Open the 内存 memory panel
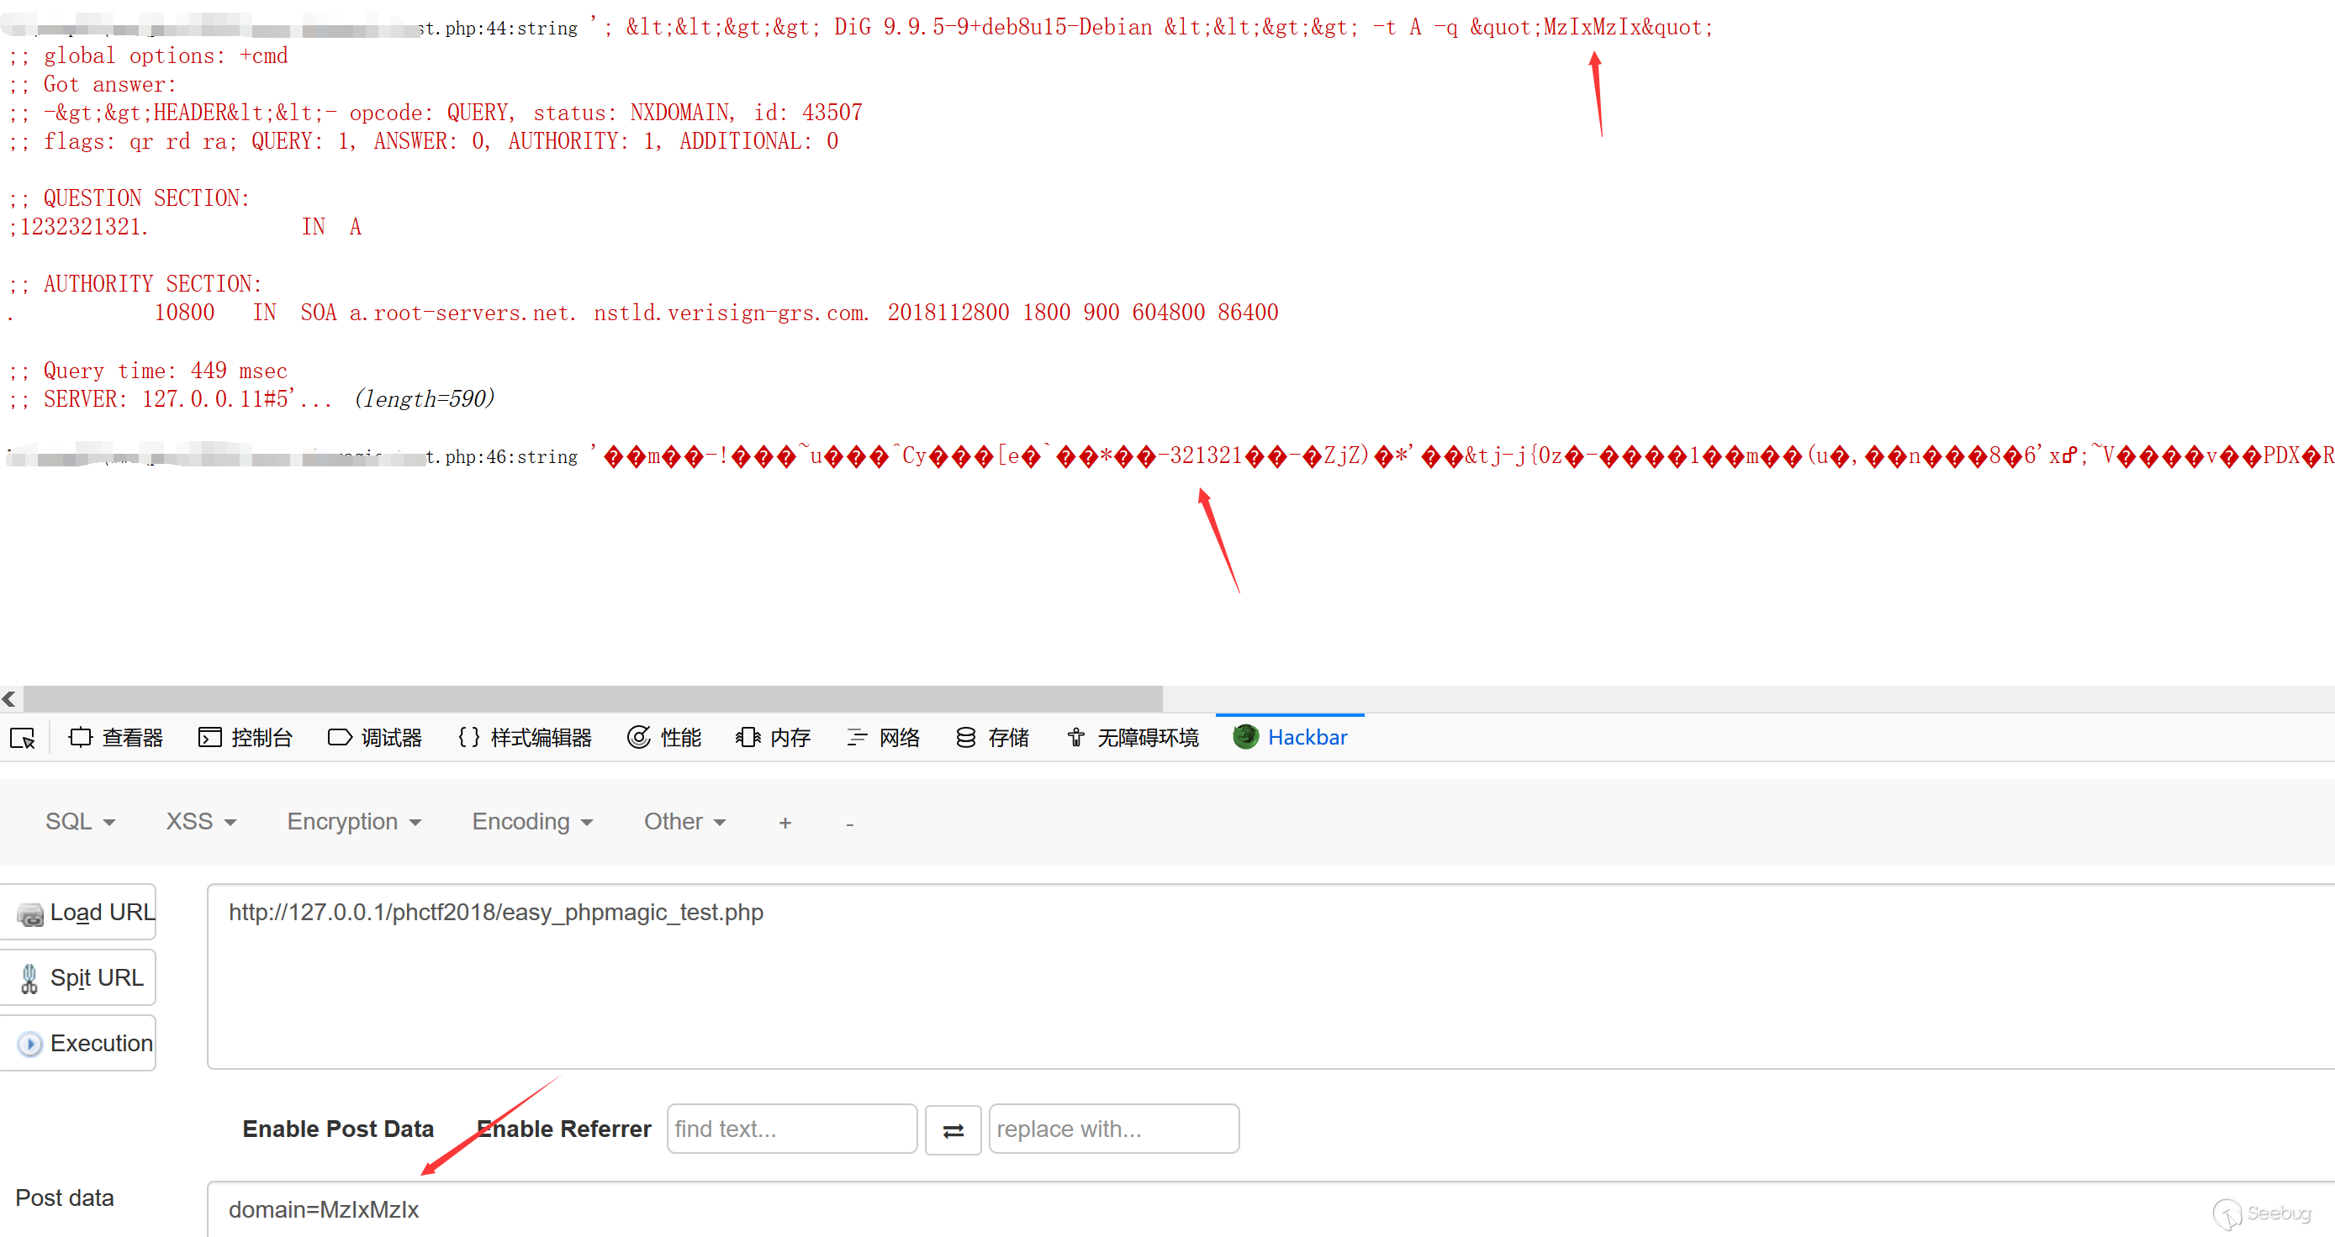The width and height of the screenshot is (2335, 1237). 774,738
